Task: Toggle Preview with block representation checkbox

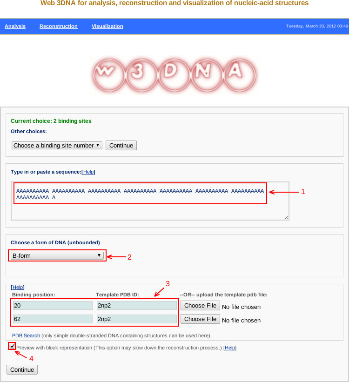Action: click(12, 346)
